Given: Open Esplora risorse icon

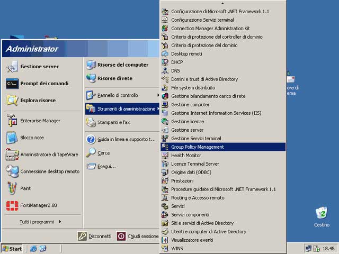Looking at the screenshot, I should (12, 101).
